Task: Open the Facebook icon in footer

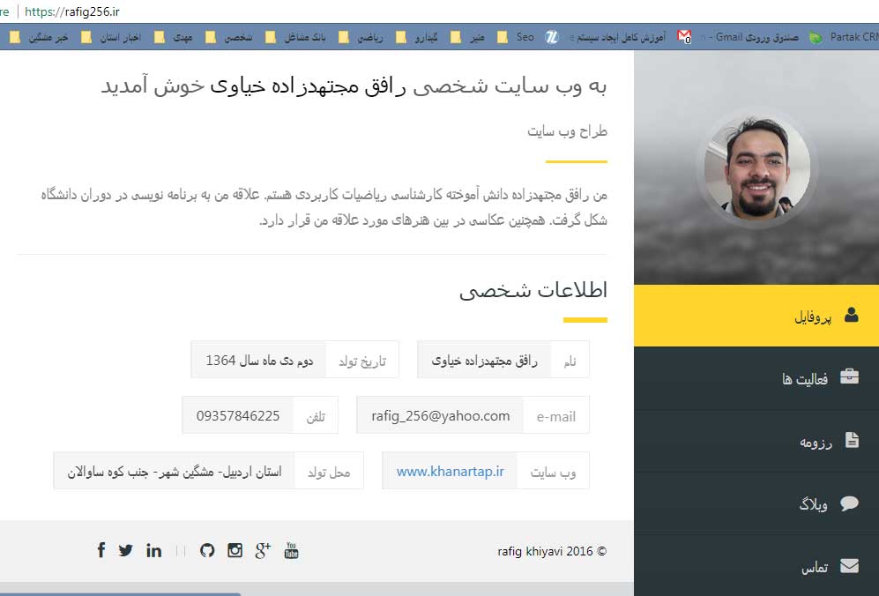Action: [x=101, y=550]
